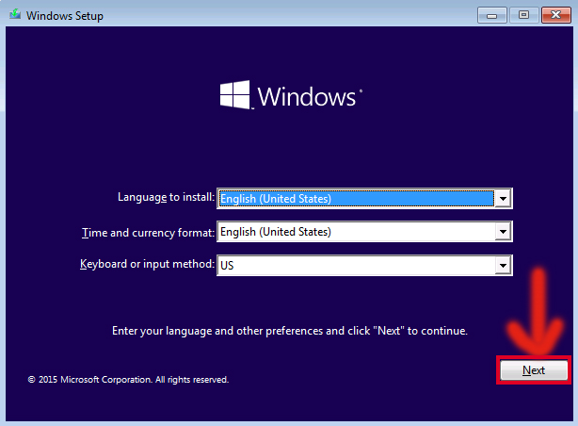Viewport: 578px width, 426px height.
Task: Click the '© 2015 Microsoft Corporation' copyright text
Action: tap(128, 380)
